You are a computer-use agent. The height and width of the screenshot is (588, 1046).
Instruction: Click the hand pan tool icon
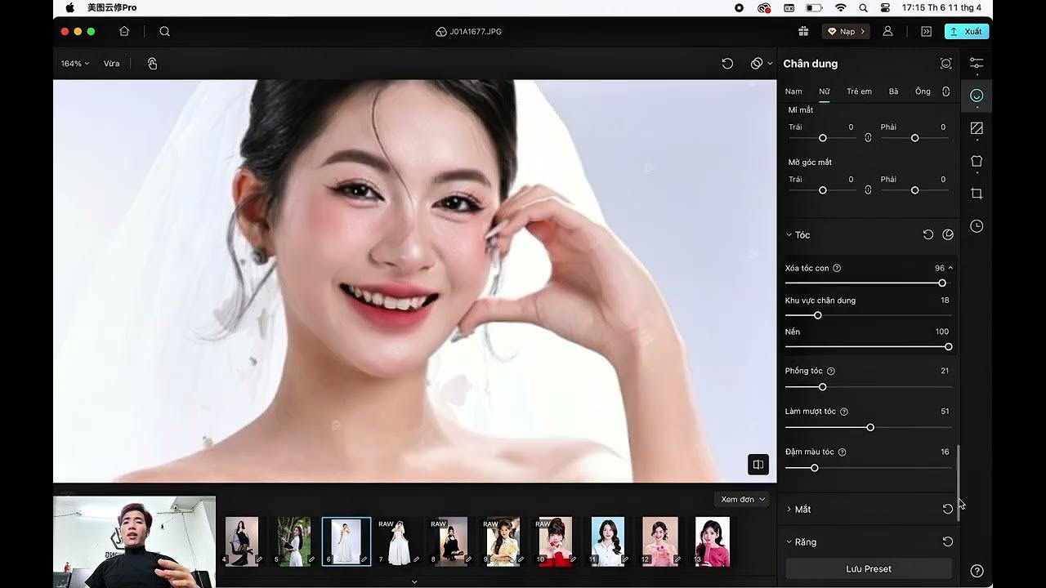[153, 64]
